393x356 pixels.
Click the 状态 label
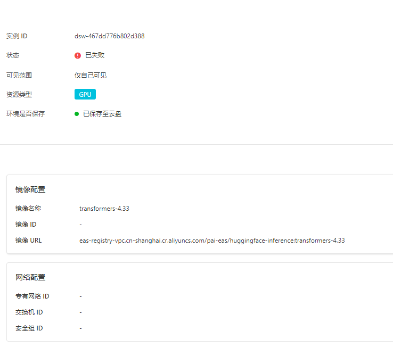point(13,55)
